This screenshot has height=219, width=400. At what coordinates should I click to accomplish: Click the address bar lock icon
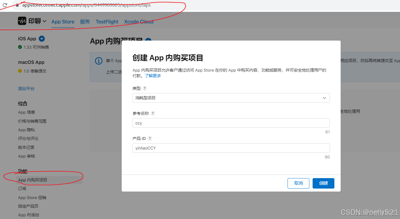click(x=17, y=5)
